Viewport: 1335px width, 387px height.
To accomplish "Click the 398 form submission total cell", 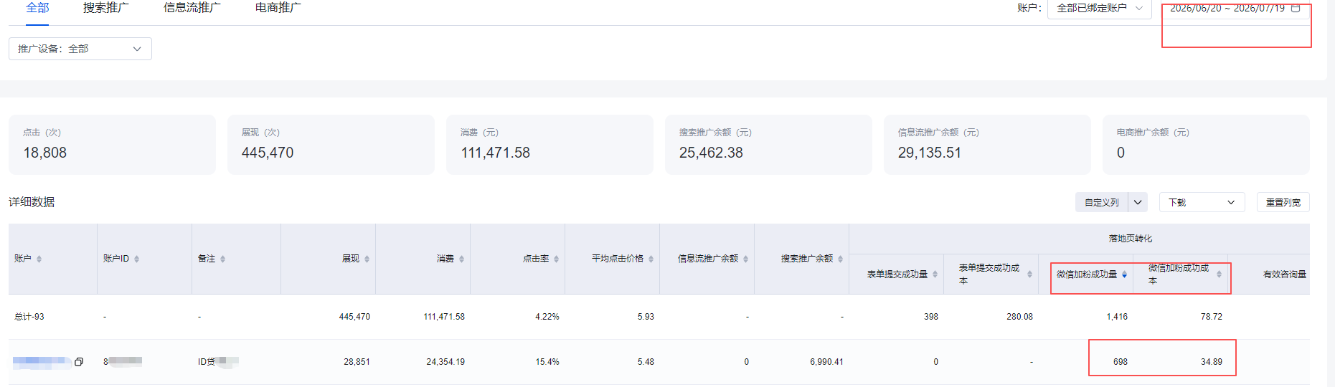I will pos(931,317).
